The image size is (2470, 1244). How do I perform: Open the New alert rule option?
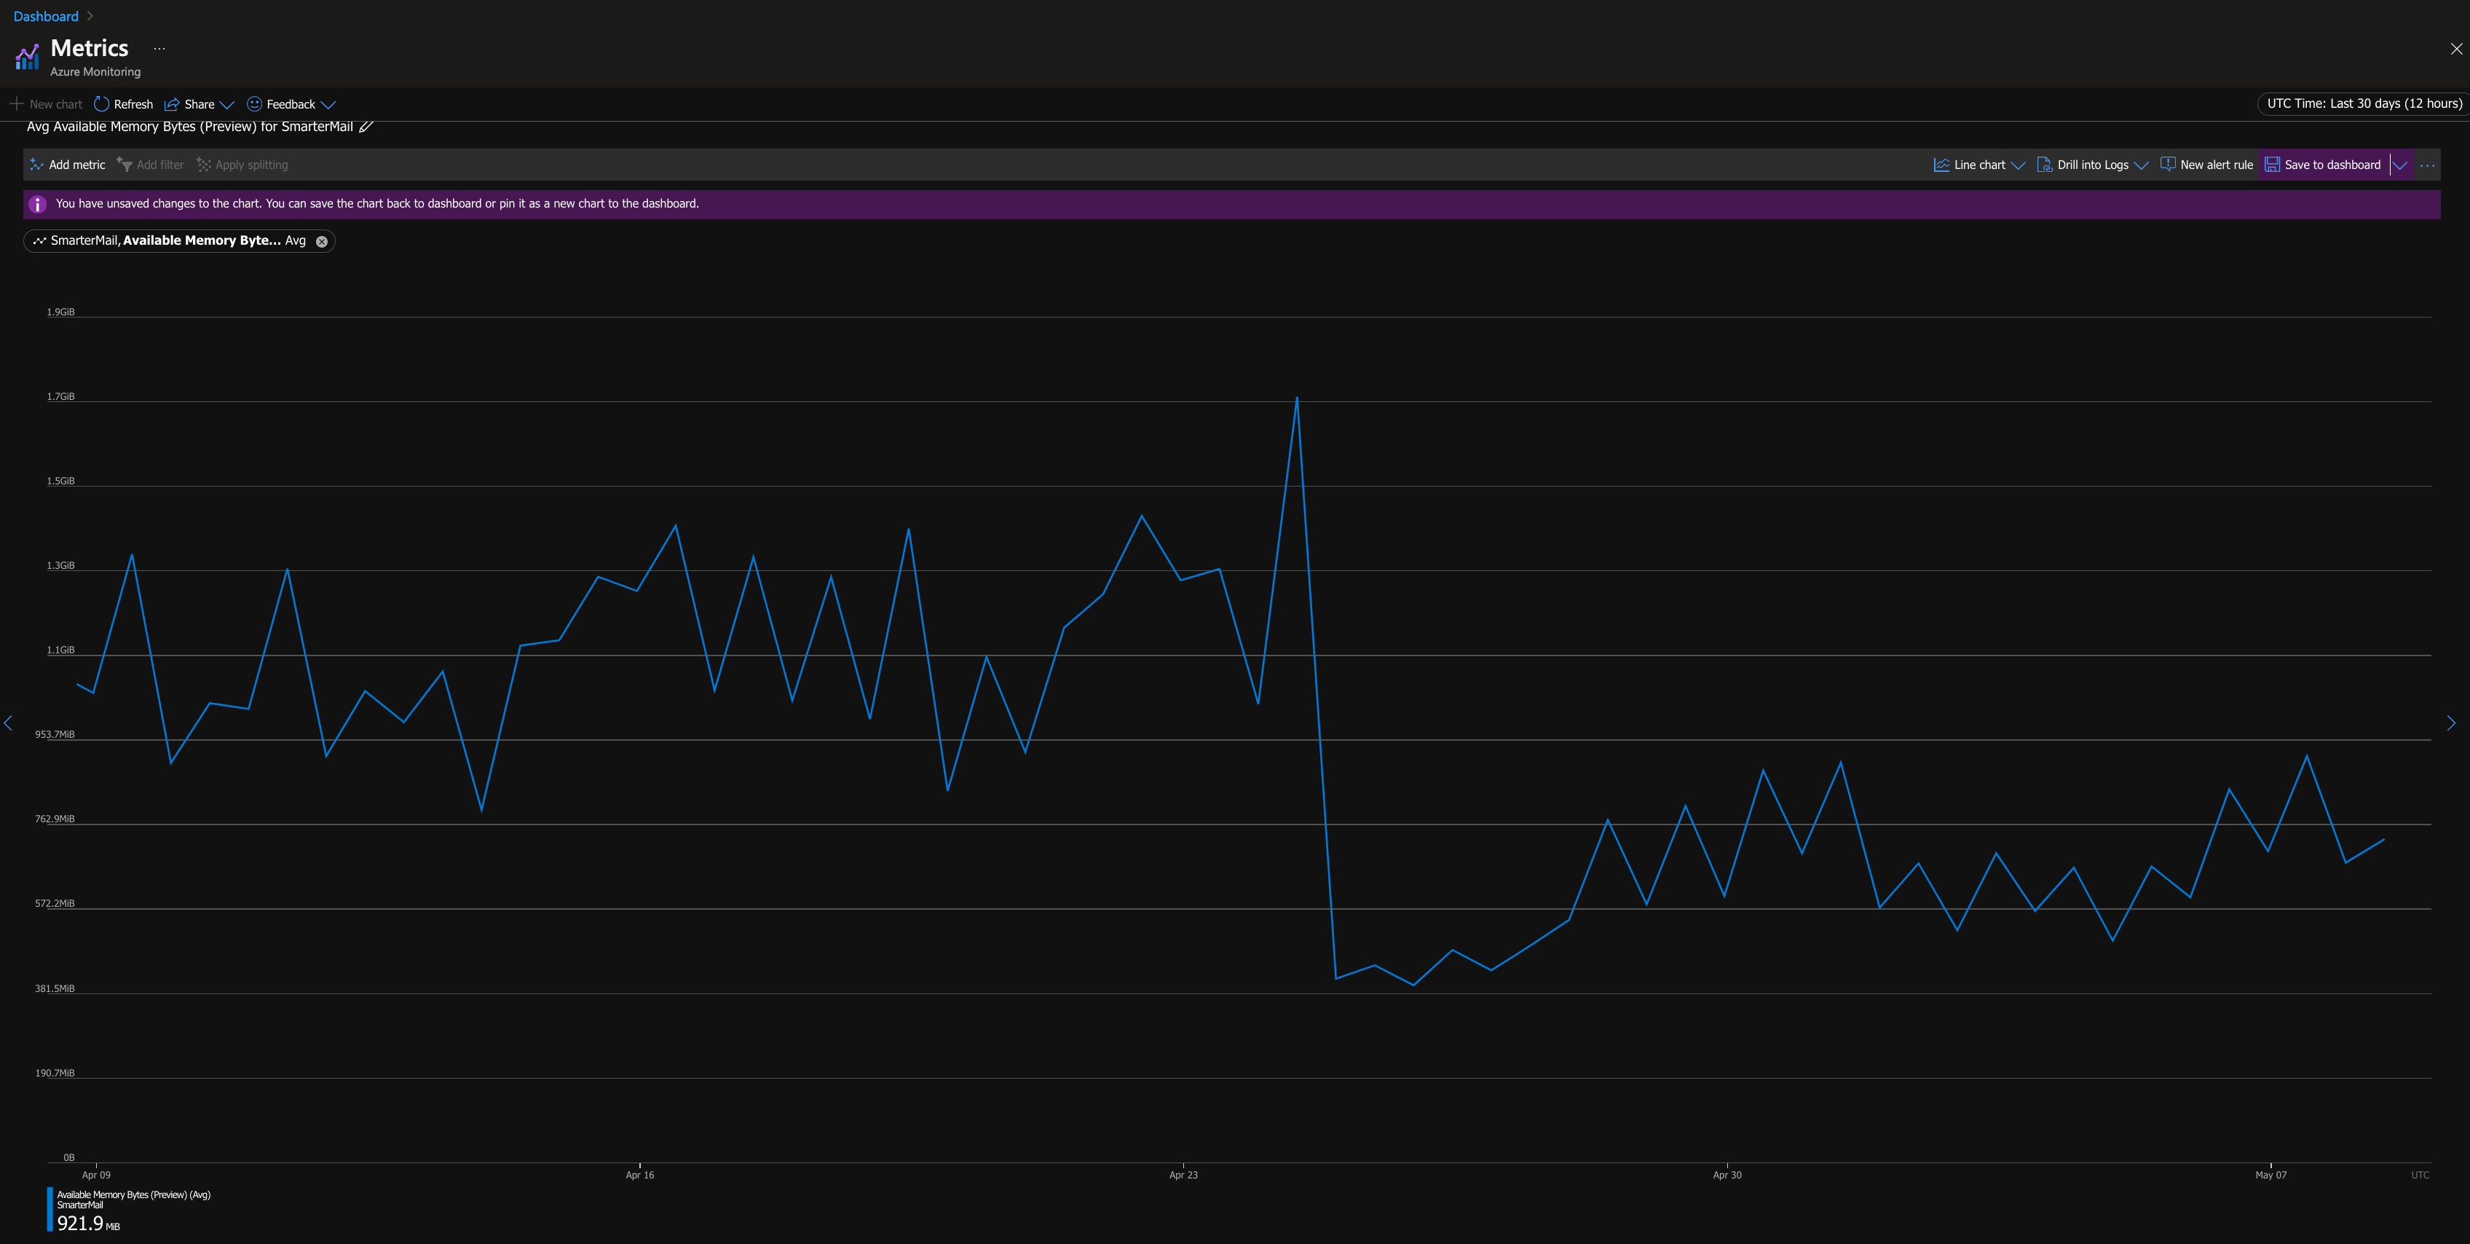[x=2206, y=165]
